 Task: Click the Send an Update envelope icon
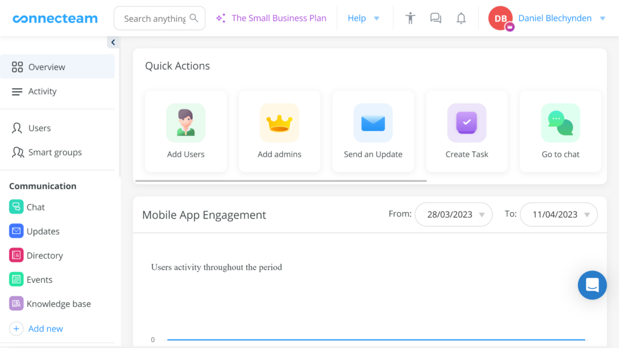click(373, 123)
